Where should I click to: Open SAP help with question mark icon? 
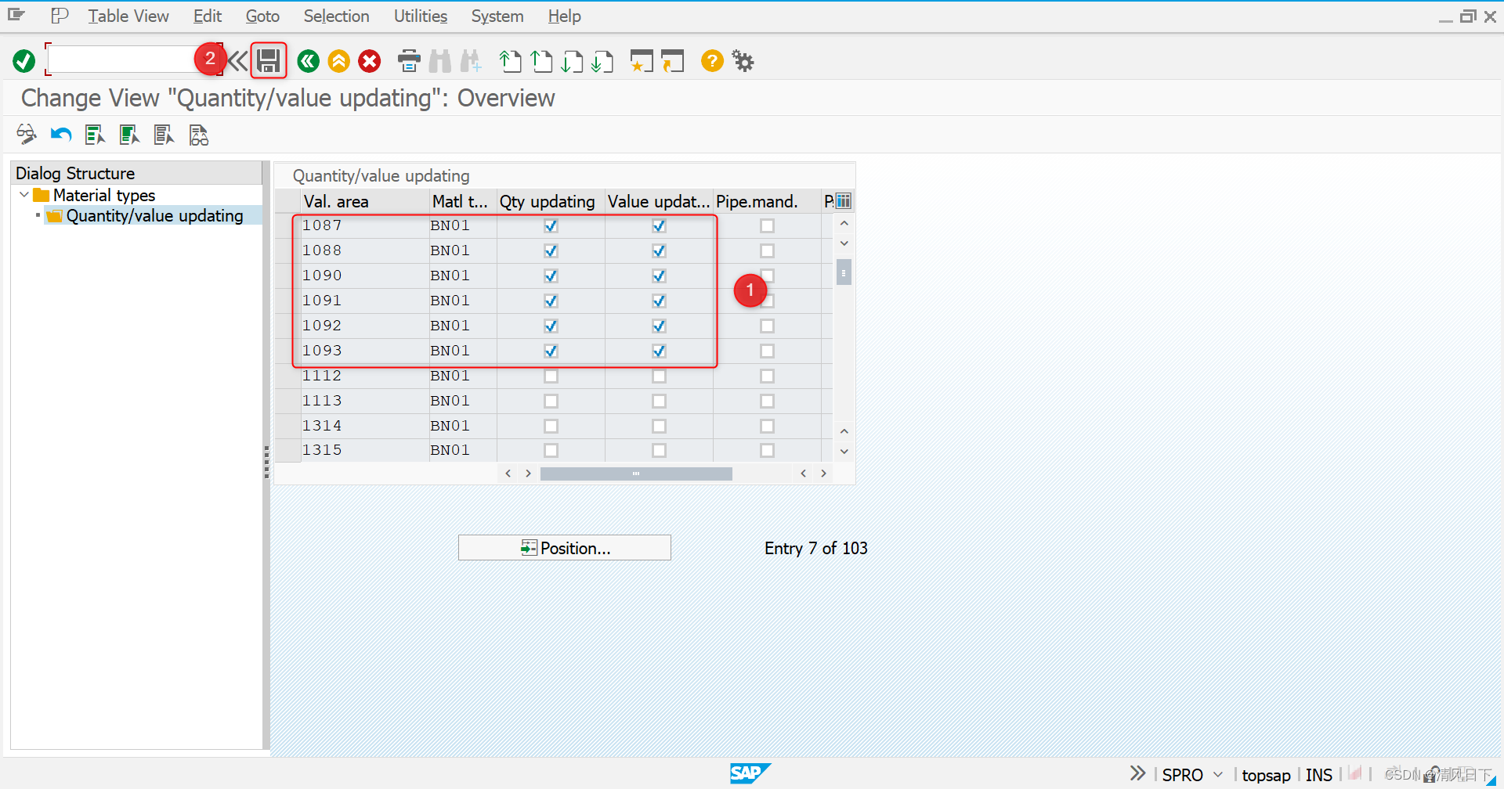click(x=711, y=60)
